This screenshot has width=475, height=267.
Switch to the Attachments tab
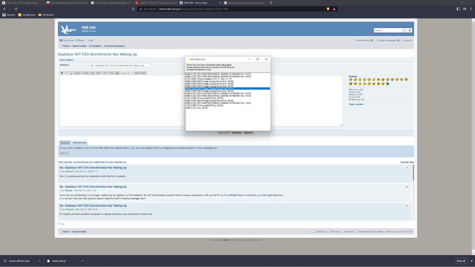80,143
